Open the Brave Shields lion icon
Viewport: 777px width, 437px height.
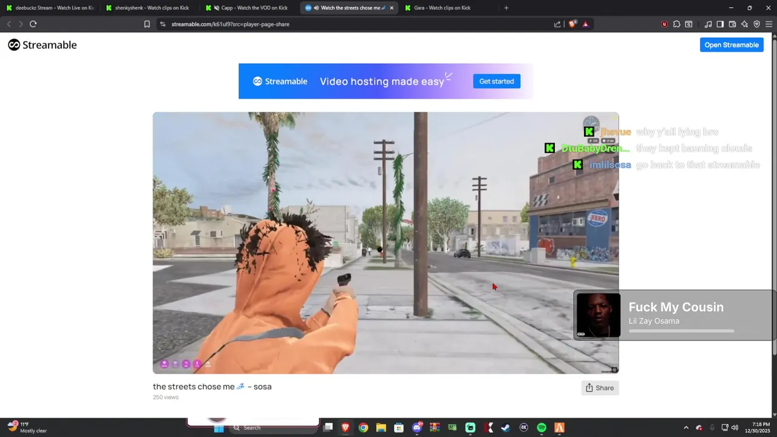[x=572, y=24]
